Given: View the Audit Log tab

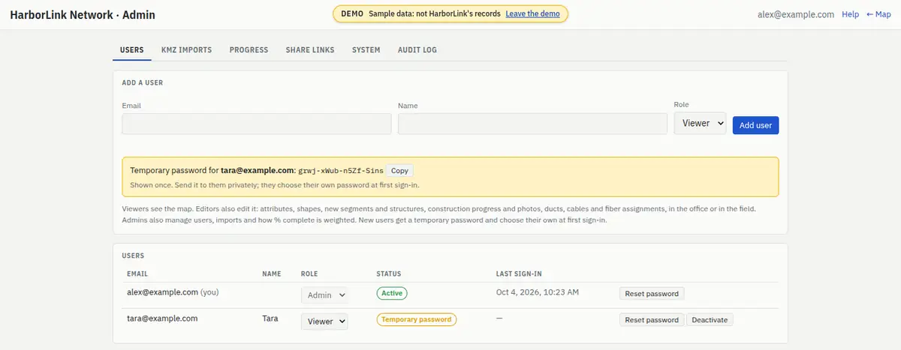Looking at the screenshot, I should (417, 50).
